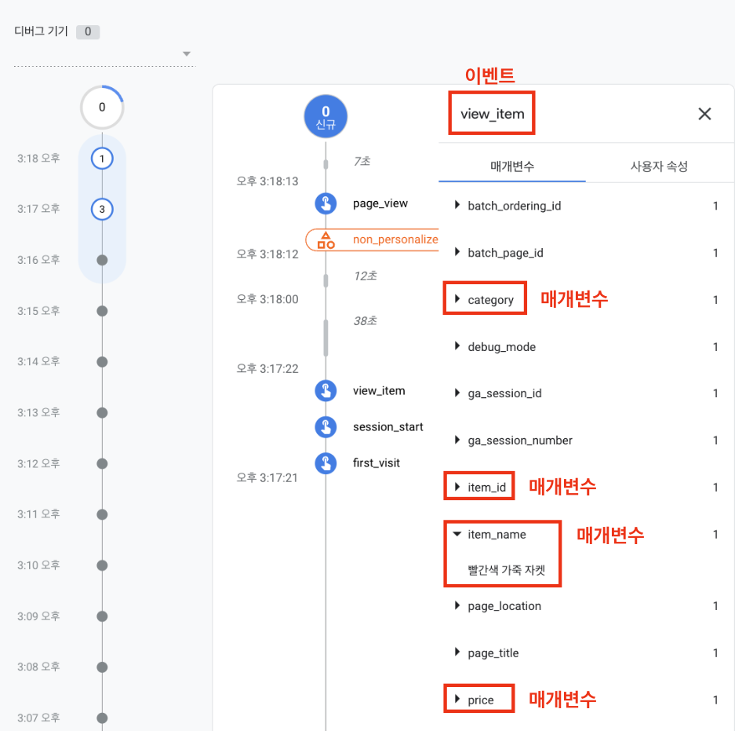Switch to the 사용자 속성 tab

659,166
